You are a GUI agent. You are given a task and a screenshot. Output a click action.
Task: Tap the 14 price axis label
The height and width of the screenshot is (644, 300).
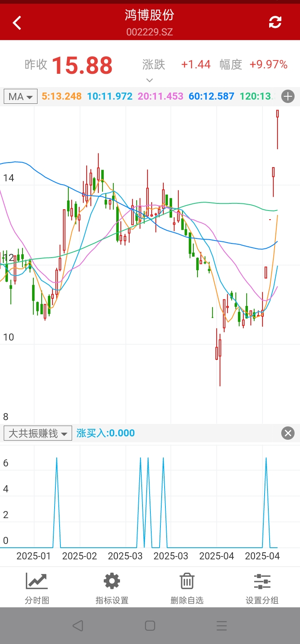(8, 178)
